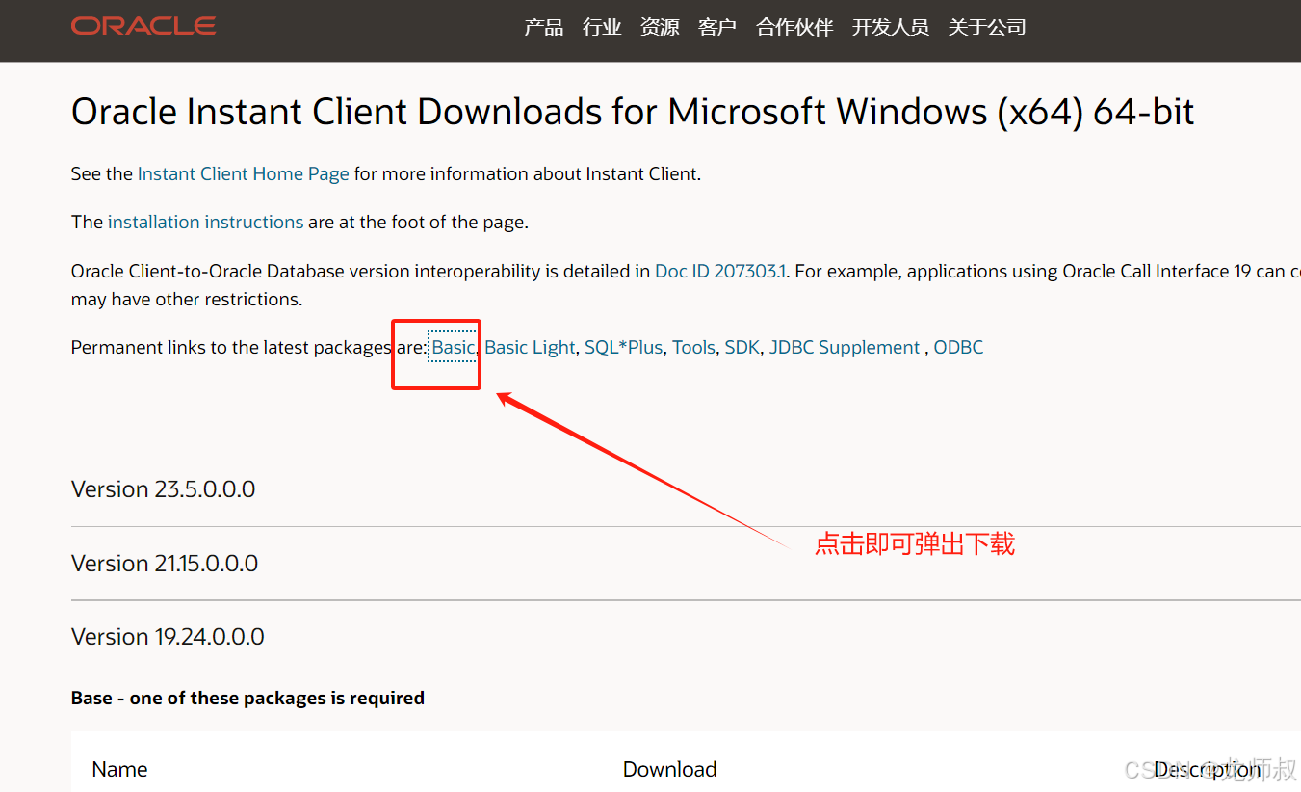Expand the Version 21.15.0.0.0 section
This screenshot has width=1301, height=792.
point(164,563)
